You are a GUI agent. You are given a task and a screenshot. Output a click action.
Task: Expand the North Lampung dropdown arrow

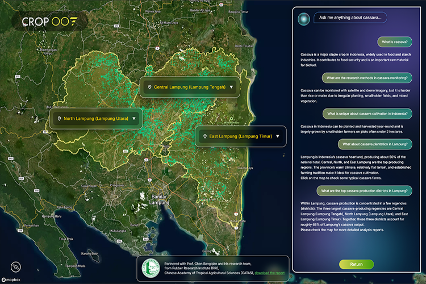coord(134,119)
